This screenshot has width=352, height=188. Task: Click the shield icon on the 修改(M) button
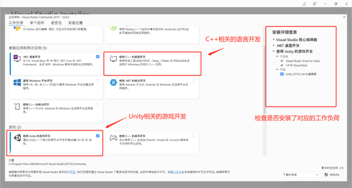coord(326,174)
